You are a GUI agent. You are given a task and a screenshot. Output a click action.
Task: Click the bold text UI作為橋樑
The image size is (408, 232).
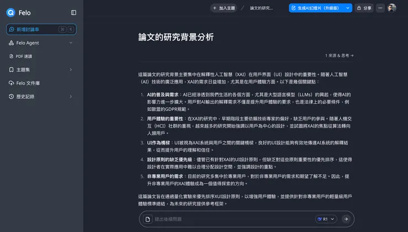tap(158, 143)
